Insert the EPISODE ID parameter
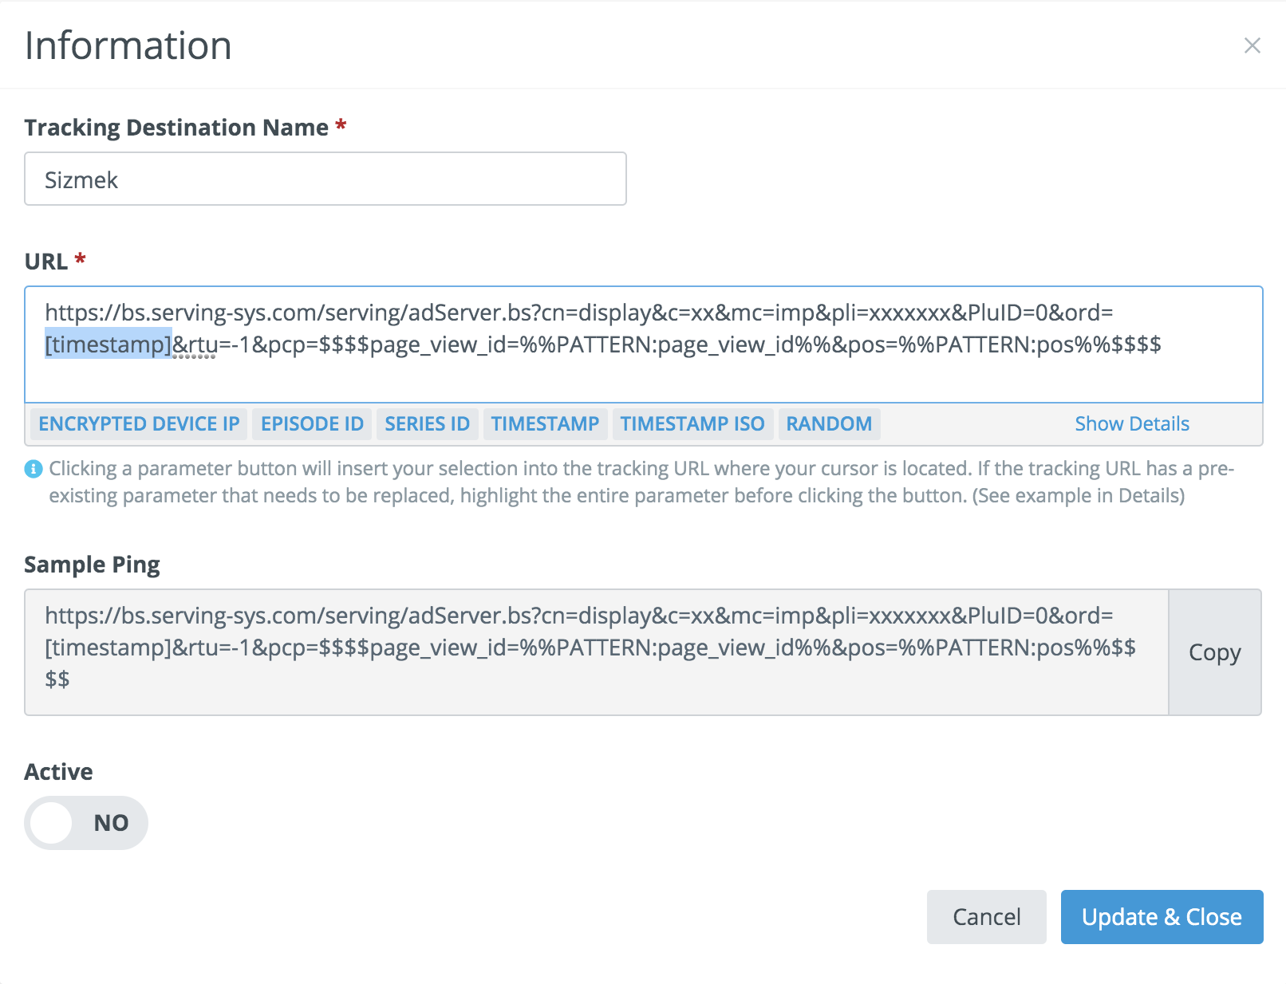 click(x=312, y=424)
